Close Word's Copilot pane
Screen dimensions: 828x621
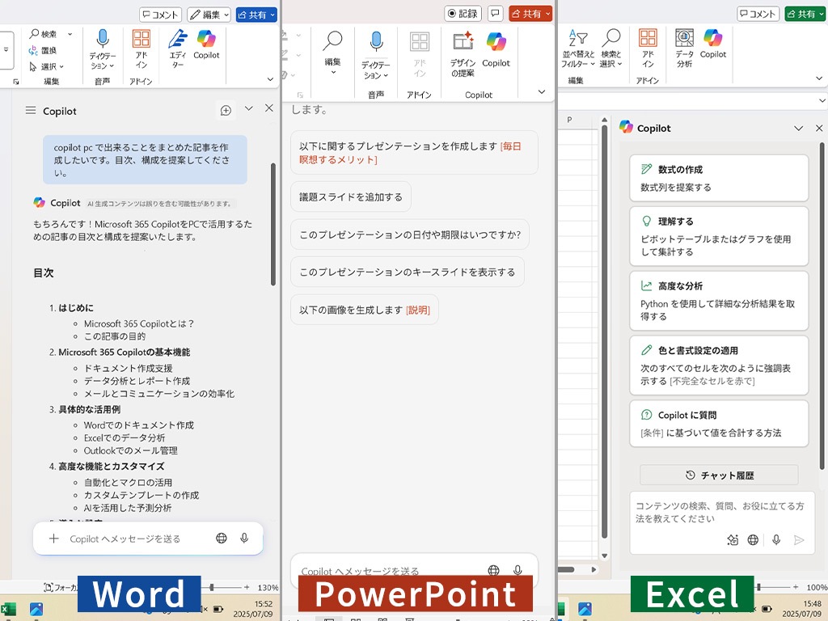click(268, 108)
